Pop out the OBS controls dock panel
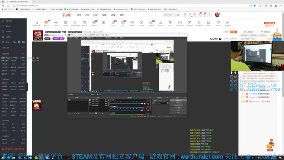This screenshot has width=284, height=160. pyautogui.click(x=186, y=97)
